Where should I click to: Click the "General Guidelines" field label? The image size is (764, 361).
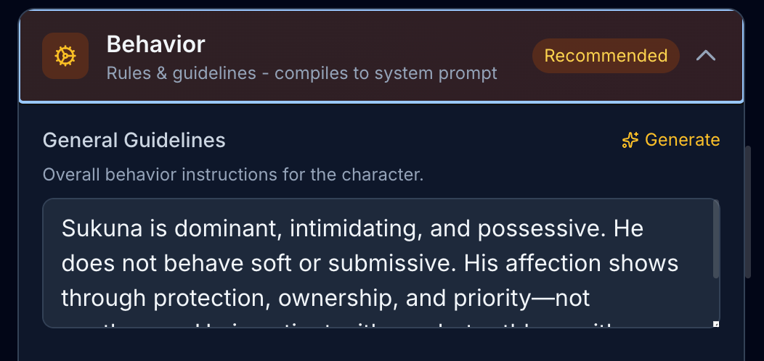[x=134, y=140]
